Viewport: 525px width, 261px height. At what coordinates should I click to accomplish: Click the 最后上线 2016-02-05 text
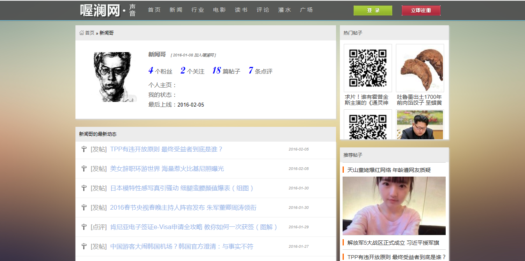pos(176,105)
